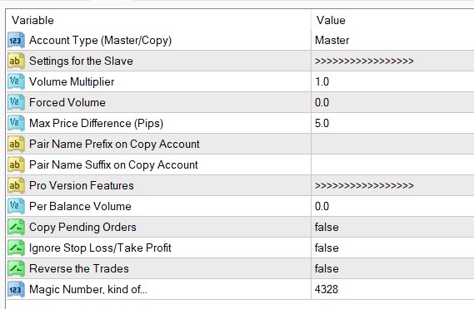This screenshot has height=309, width=474.
Task: Click the double icon beside Forced Volume
Action: [x=16, y=103]
